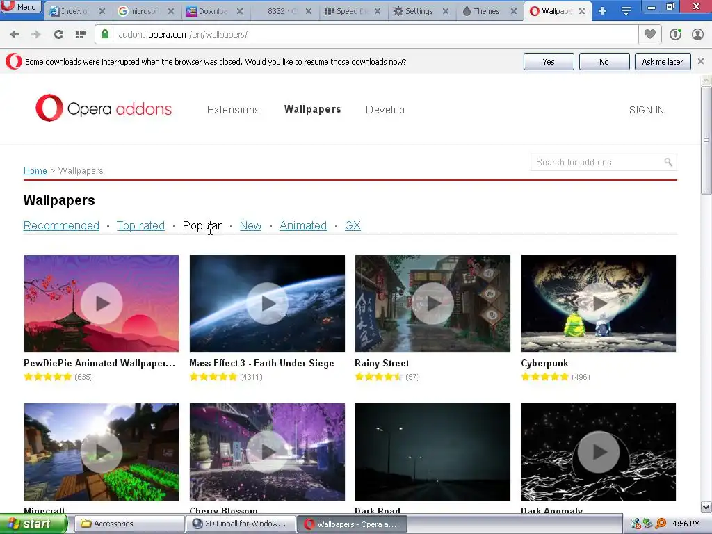Viewport: 712px width, 534px height.
Task: Open a new tab with plus button
Action: coord(603,11)
